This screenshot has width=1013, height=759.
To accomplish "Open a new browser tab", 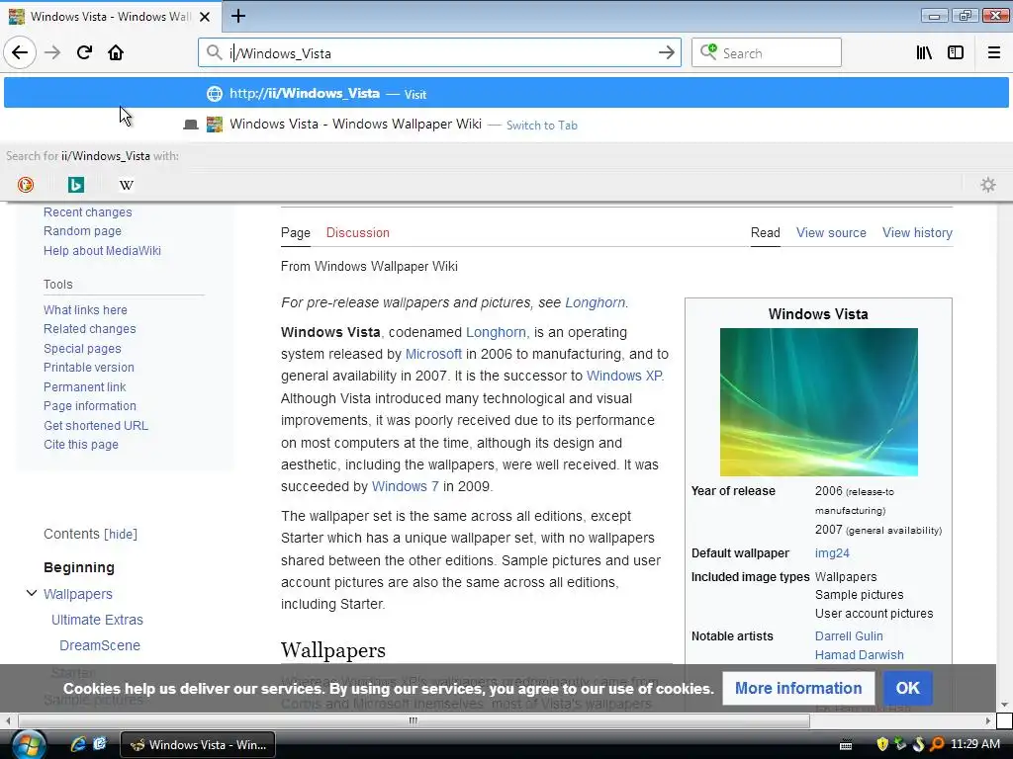I will click(x=238, y=16).
